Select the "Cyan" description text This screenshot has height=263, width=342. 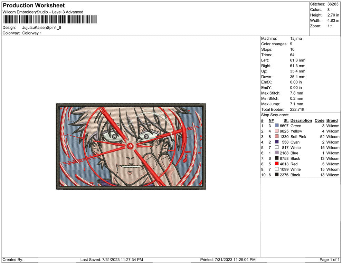click(295, 142)
